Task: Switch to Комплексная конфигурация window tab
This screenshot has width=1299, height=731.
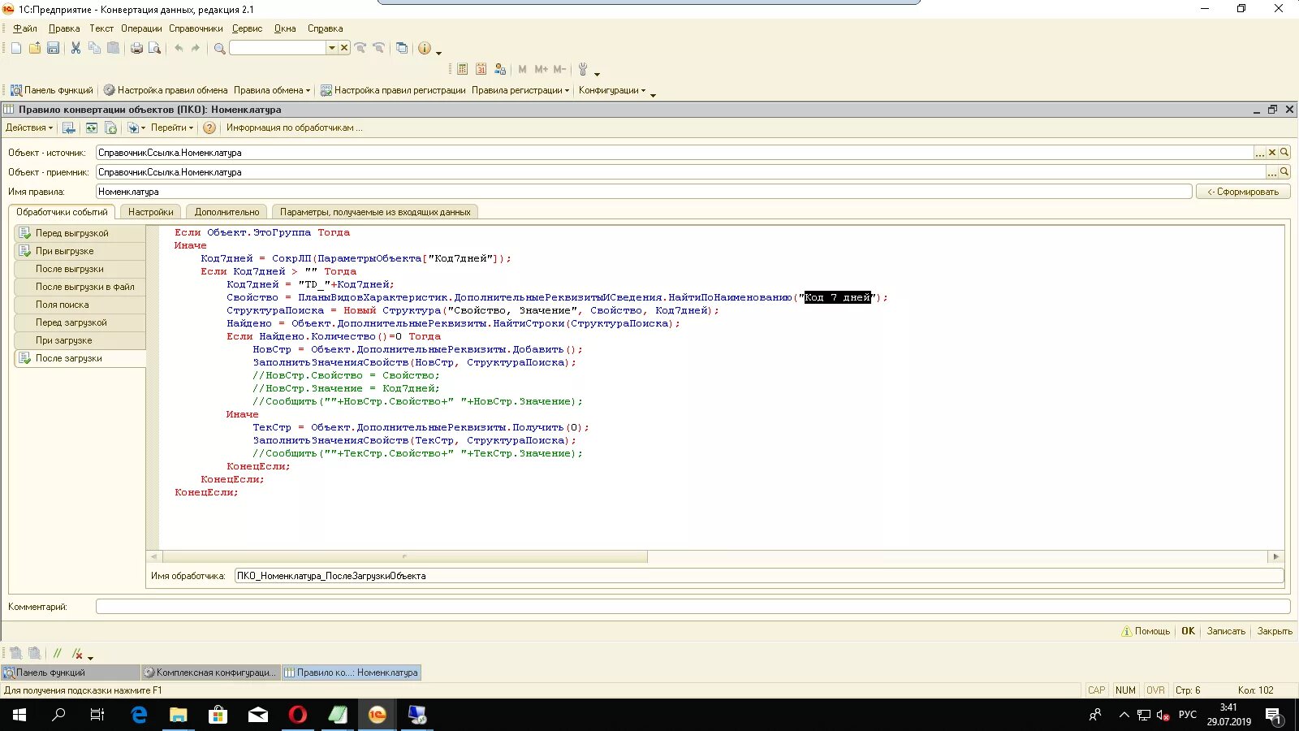Action: coord(210,673)
